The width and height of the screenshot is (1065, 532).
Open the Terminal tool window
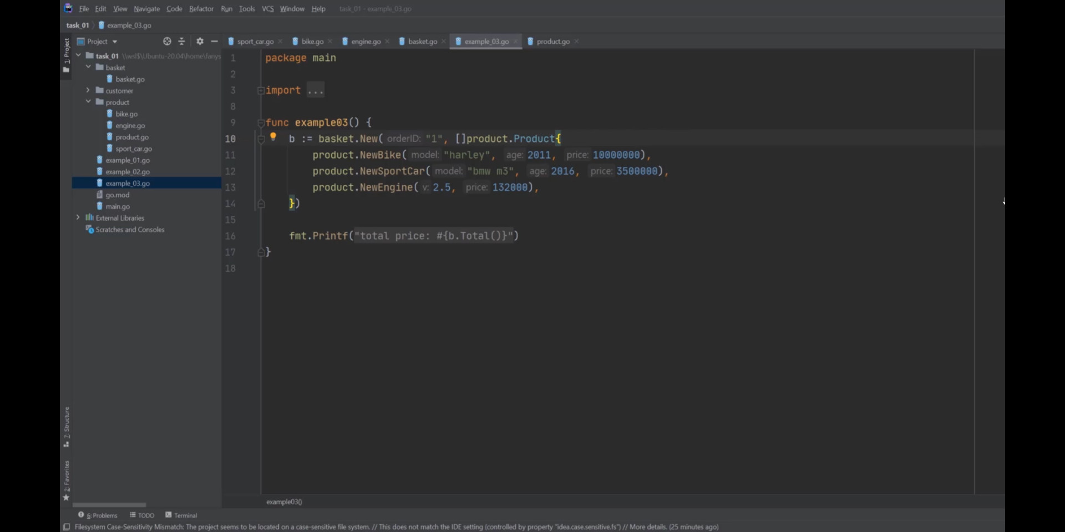click(181, 515)
